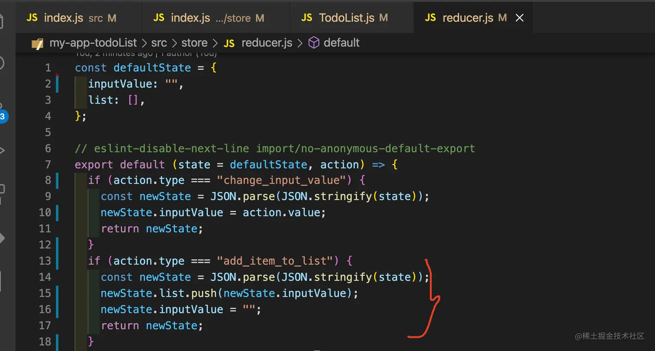Select line number 4 in gutter
655x351 pixels.
pos(48,116)
